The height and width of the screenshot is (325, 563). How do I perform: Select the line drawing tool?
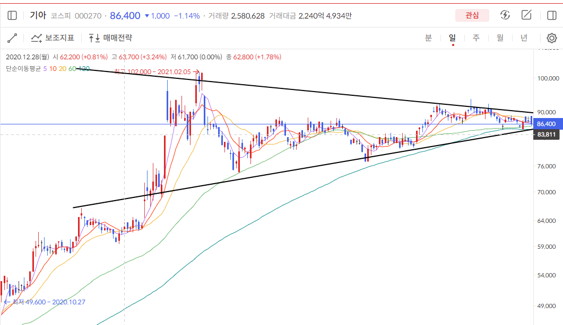click(x=12, y=38)
